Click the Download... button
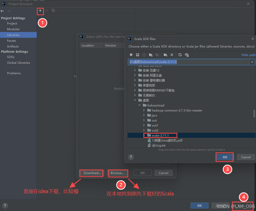256x211 pixels. point(92,173)
